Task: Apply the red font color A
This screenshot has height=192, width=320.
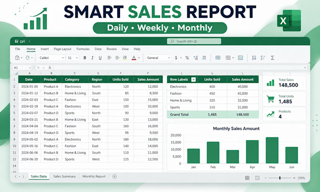Action: [x=134, y=58]
